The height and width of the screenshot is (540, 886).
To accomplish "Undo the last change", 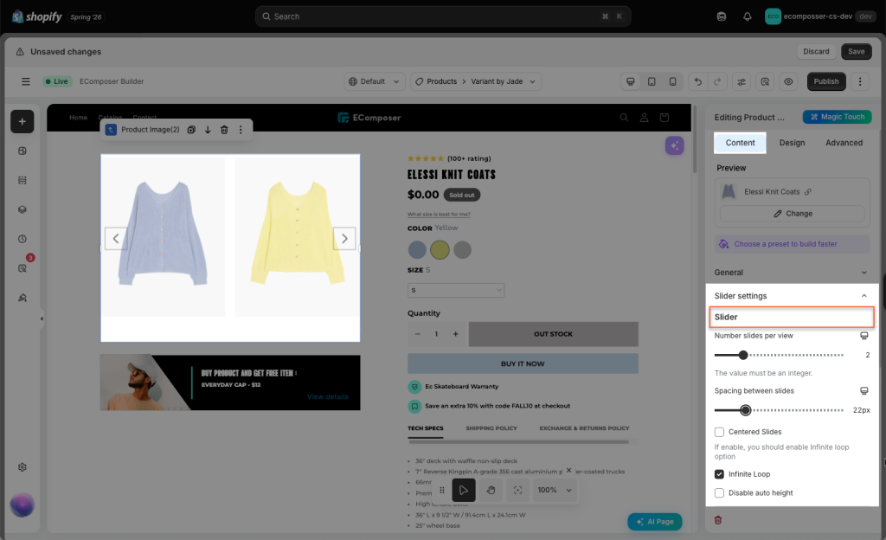I will tap(698, 81).
